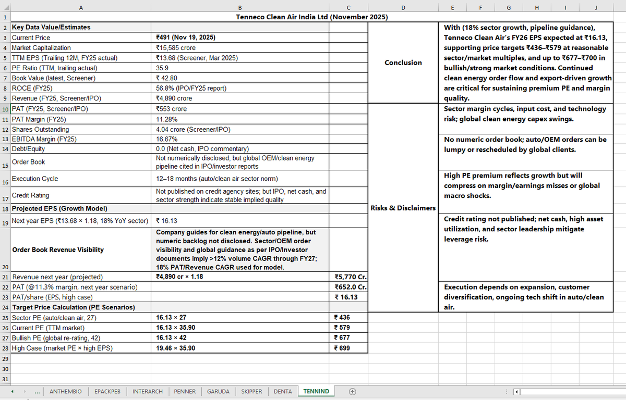Open the ANTHEMBIO sheet tab

click(x=65, y=391)
